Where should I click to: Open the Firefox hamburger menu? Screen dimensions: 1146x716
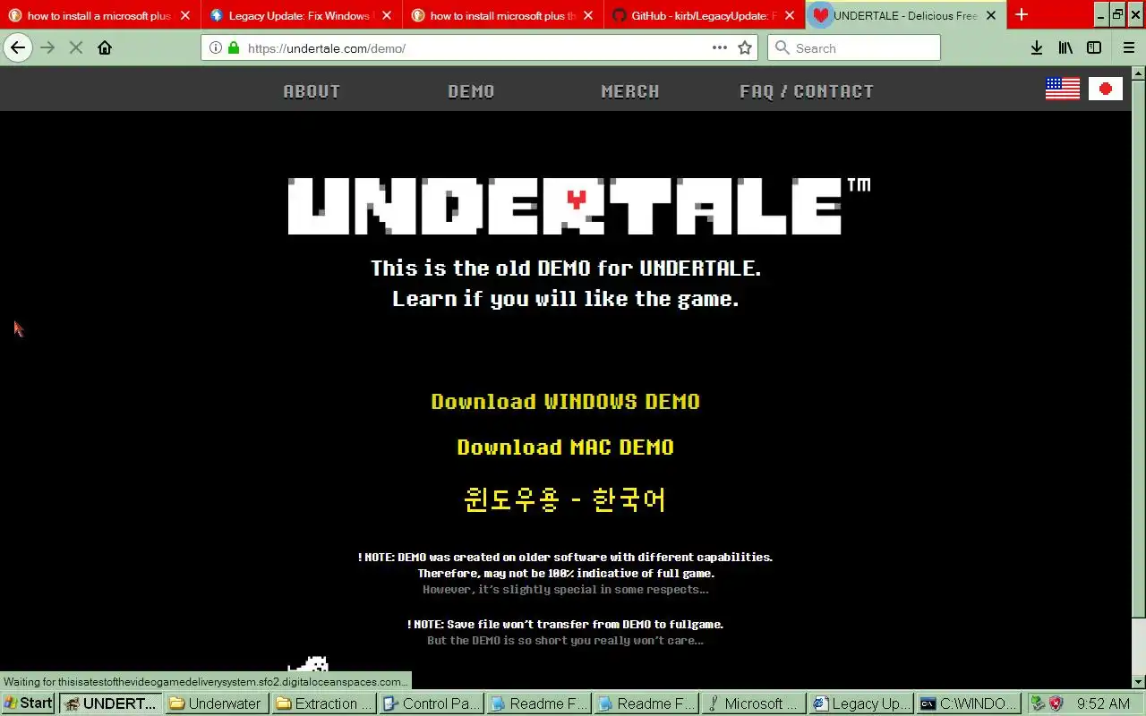click(1128, 48)
